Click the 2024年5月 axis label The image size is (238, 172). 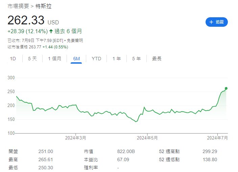pyautogui.click(x=147, y=138)
